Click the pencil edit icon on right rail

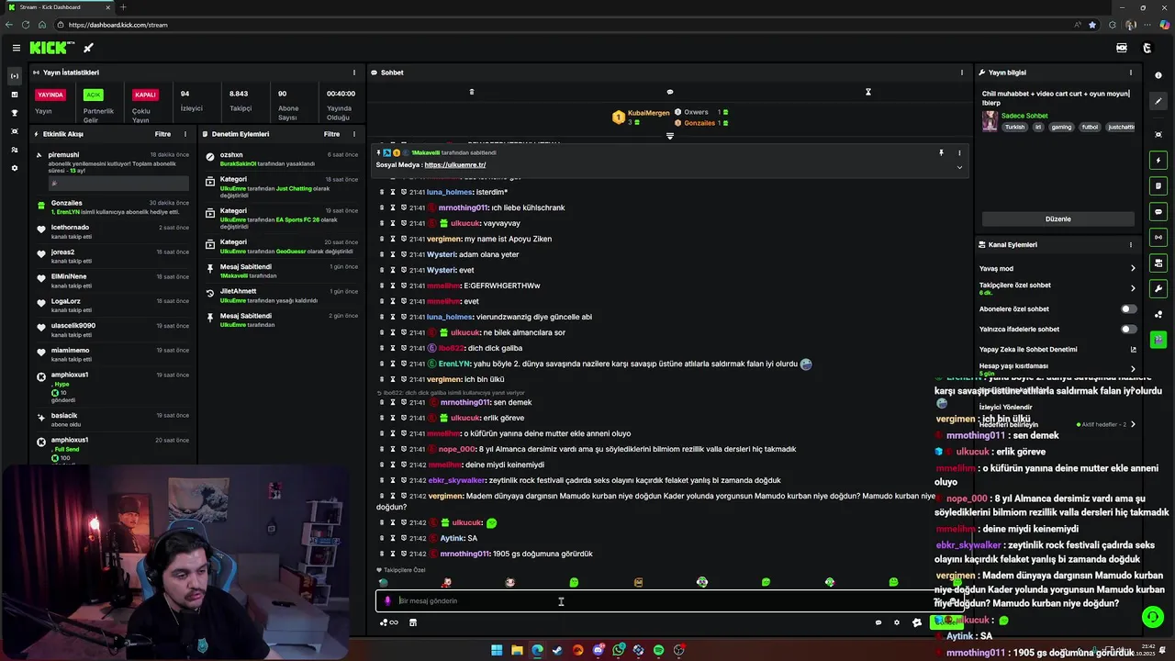tap(1158, 102)
